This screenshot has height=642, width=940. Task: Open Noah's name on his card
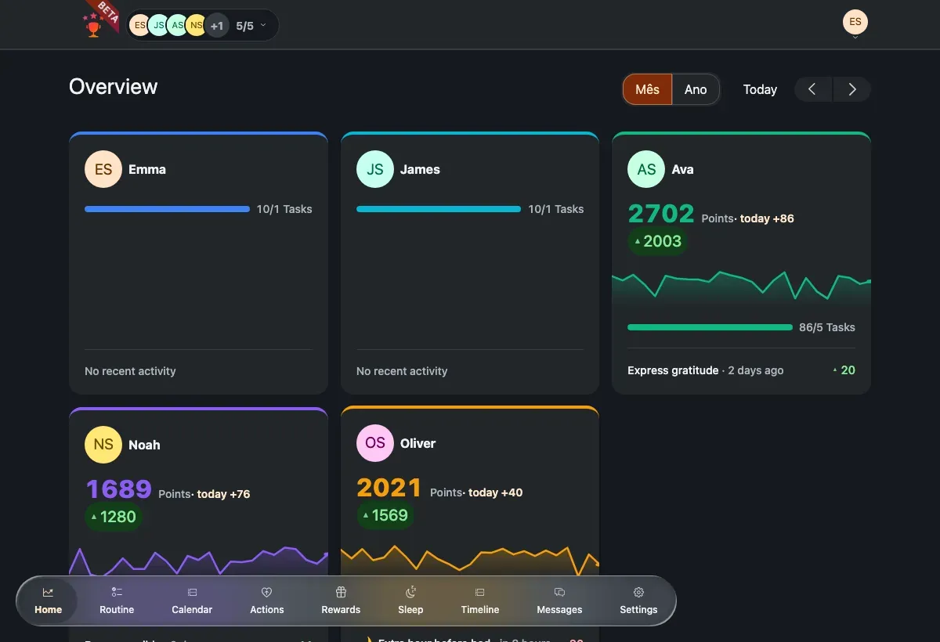tap(144, 445)
